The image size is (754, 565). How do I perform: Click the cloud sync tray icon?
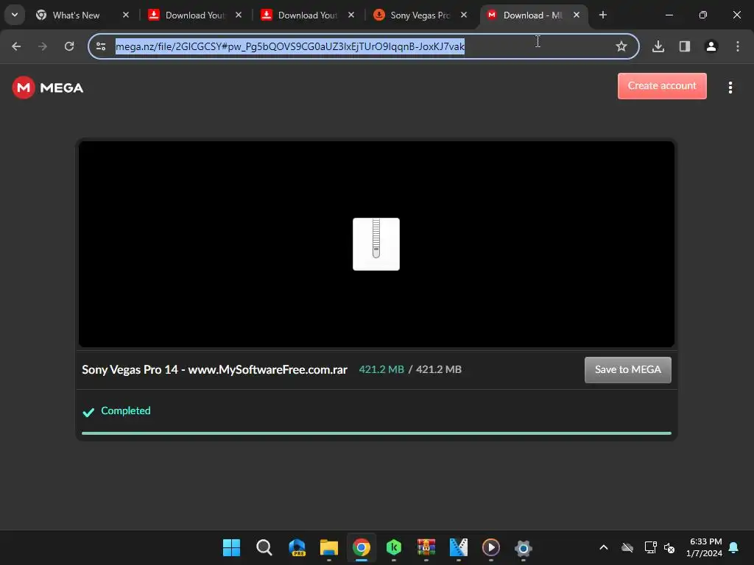(x=627, y=547)
